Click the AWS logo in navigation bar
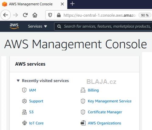Screen dimensions: 152x130 14,26
